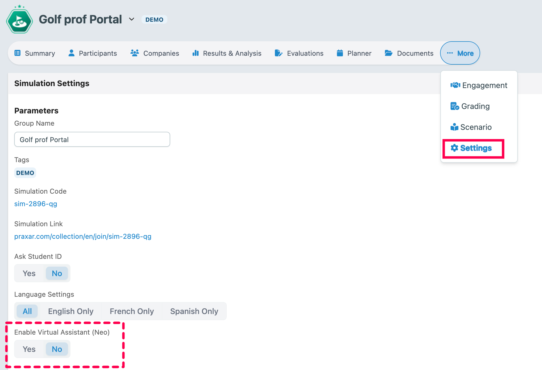Expand the Golf prof Portal chevron dropdown

point(131,19)
